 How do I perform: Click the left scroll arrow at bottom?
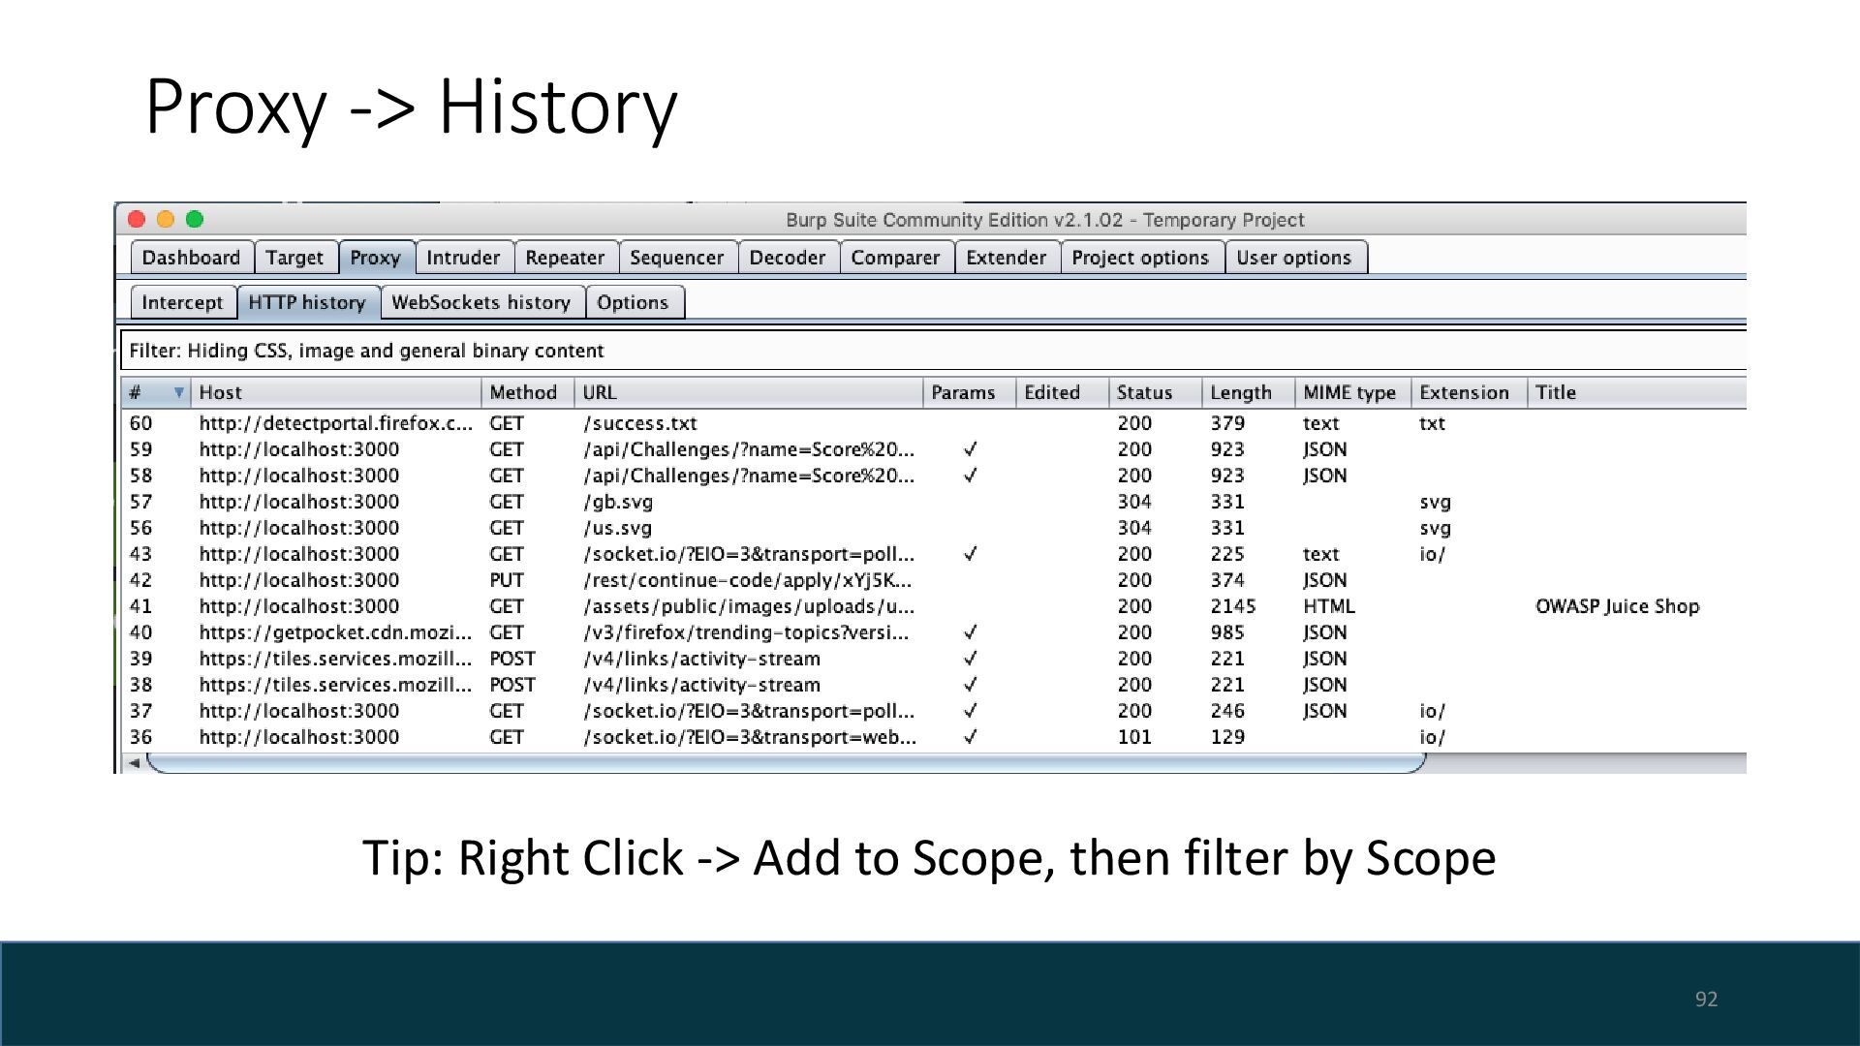coord(135,763)
